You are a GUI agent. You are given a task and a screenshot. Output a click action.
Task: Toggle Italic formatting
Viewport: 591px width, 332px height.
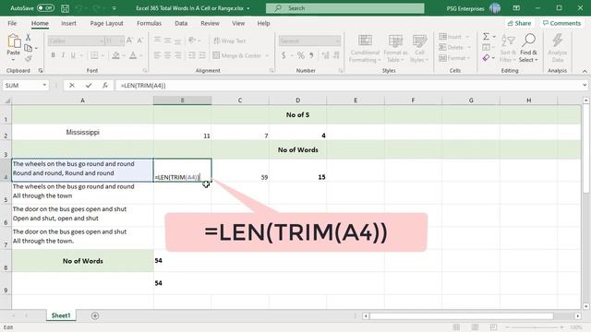tap(63, 55)
